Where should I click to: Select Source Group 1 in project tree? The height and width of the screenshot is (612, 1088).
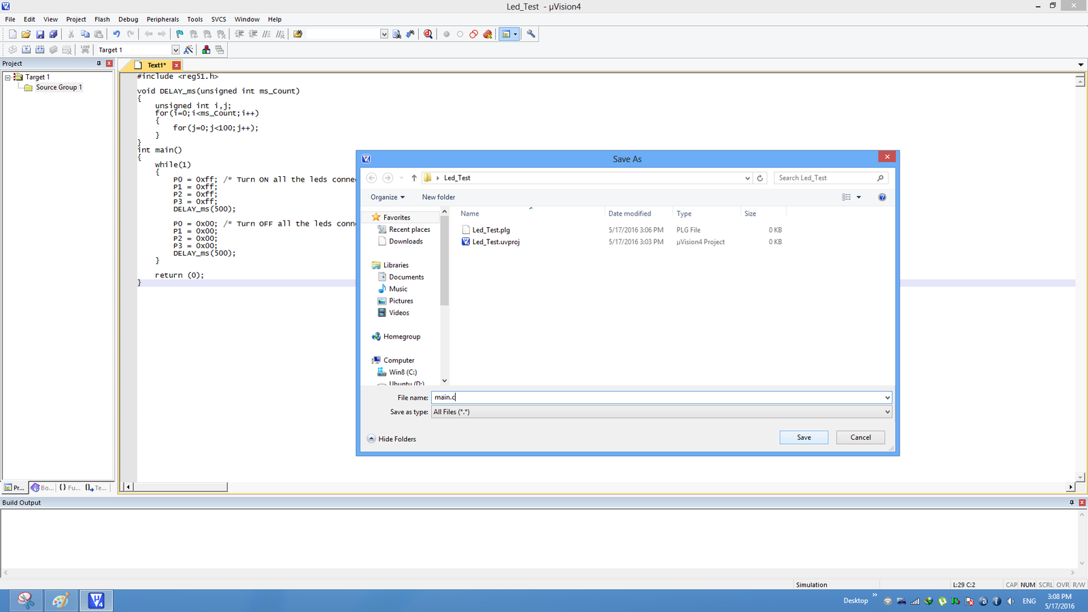pos(58,88)
